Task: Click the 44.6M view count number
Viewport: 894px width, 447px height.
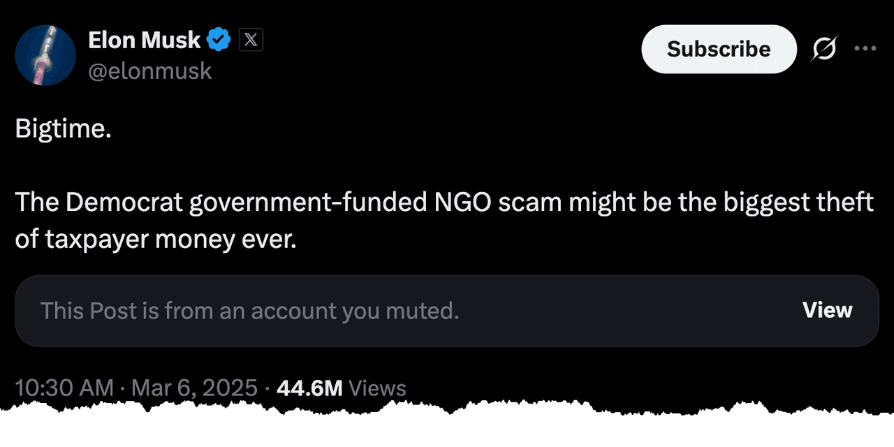Action: click(x=309, y=388)
